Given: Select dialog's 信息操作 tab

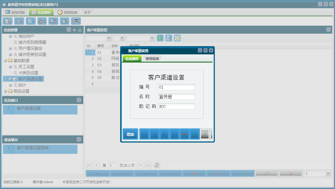Looking at the screenshot, I should pyautogui.click(x=132, y=59).
